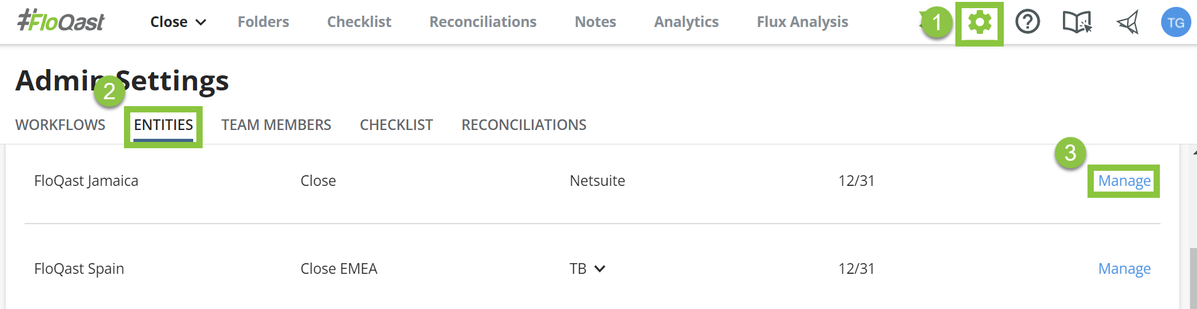
Task: Go to the FloQast logo home
Action: point(61,21)
